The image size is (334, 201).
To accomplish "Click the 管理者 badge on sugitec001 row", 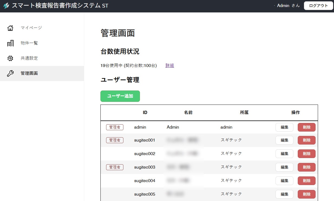I will coord(115,140).
